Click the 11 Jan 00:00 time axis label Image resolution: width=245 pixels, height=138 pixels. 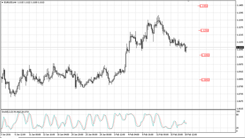[x=35, y=134]
